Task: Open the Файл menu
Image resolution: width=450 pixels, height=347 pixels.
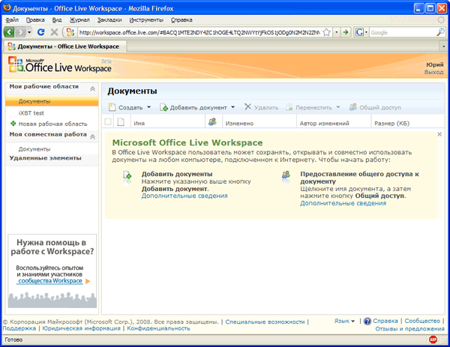Action: [12, 19]
